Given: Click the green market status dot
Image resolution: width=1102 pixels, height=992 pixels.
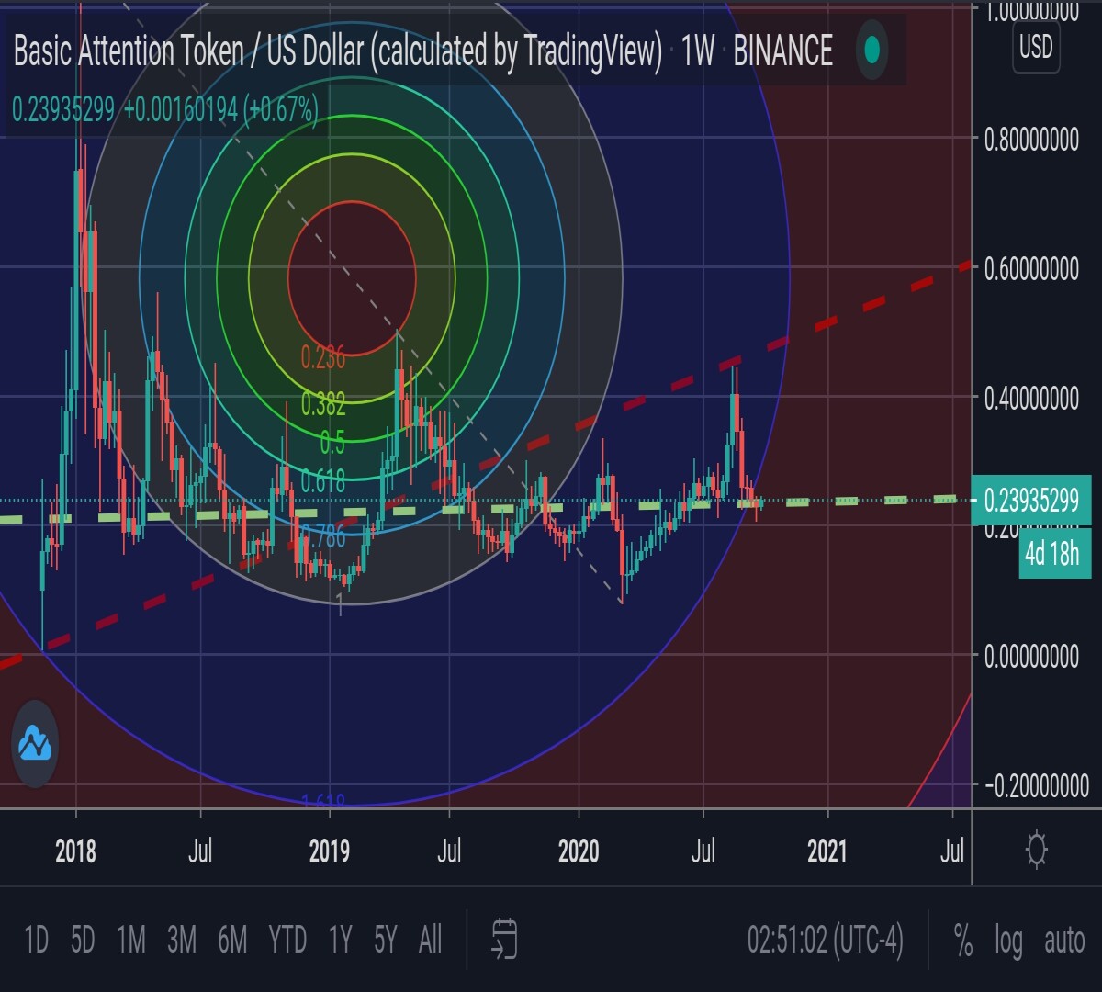Looking at the screenshot, I should [871, 50].
